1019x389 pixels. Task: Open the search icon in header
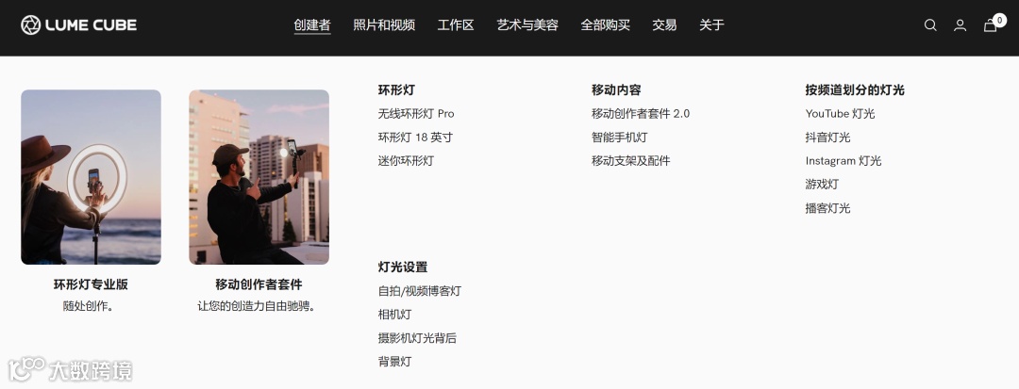[930, 25]
